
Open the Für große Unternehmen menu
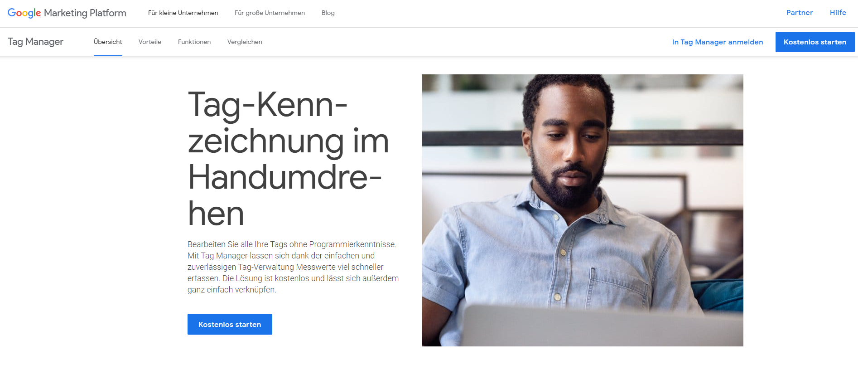[270, 13]
